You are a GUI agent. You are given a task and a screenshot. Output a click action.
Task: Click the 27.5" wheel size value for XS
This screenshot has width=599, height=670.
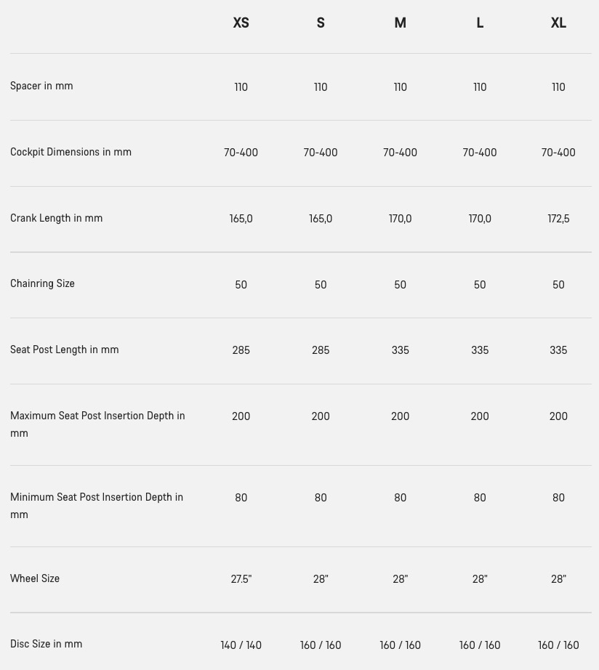[241, 579]
